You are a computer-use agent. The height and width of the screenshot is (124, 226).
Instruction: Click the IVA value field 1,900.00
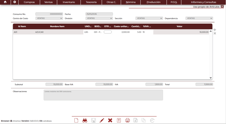tap(154, 84)
